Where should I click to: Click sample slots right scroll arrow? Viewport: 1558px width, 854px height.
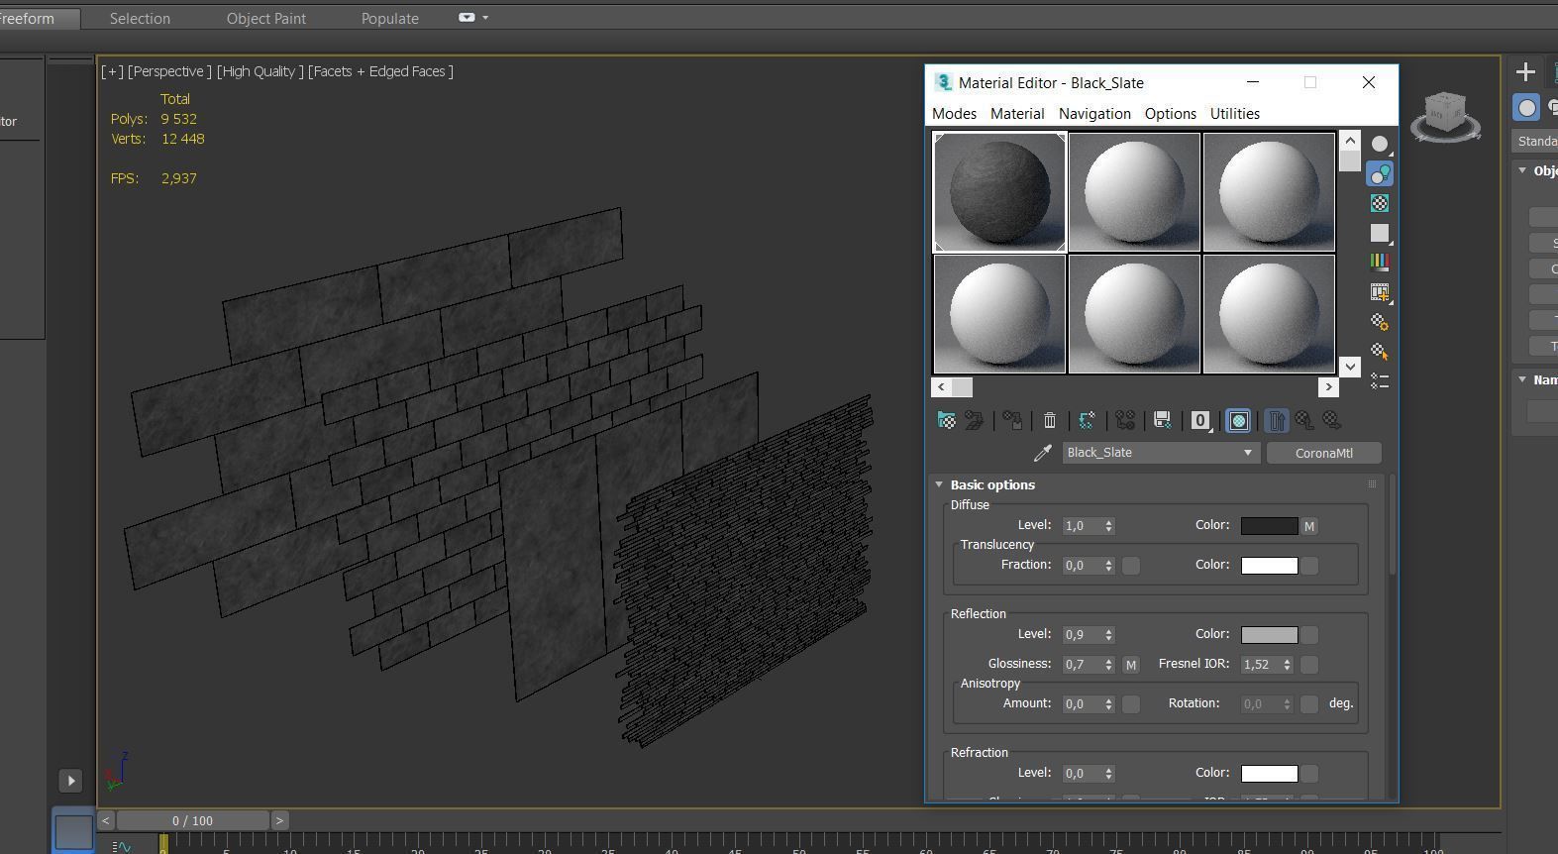pos(1329,387)
